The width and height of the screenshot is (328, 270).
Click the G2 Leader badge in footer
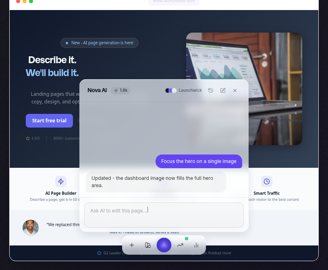coord(111,253)
